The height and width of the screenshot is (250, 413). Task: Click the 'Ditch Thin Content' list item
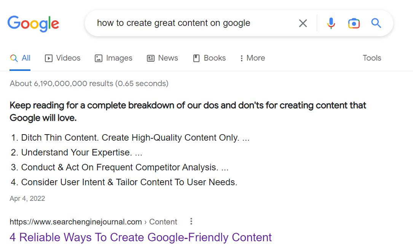[130, 138]
